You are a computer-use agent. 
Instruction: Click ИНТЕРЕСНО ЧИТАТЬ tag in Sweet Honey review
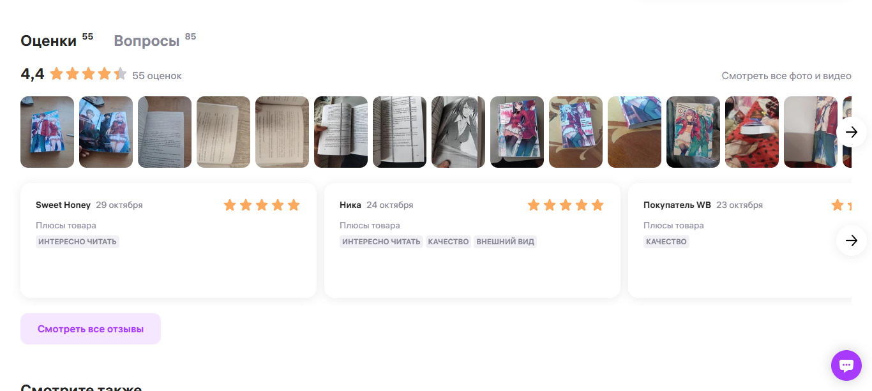click(x=77, y=242)
